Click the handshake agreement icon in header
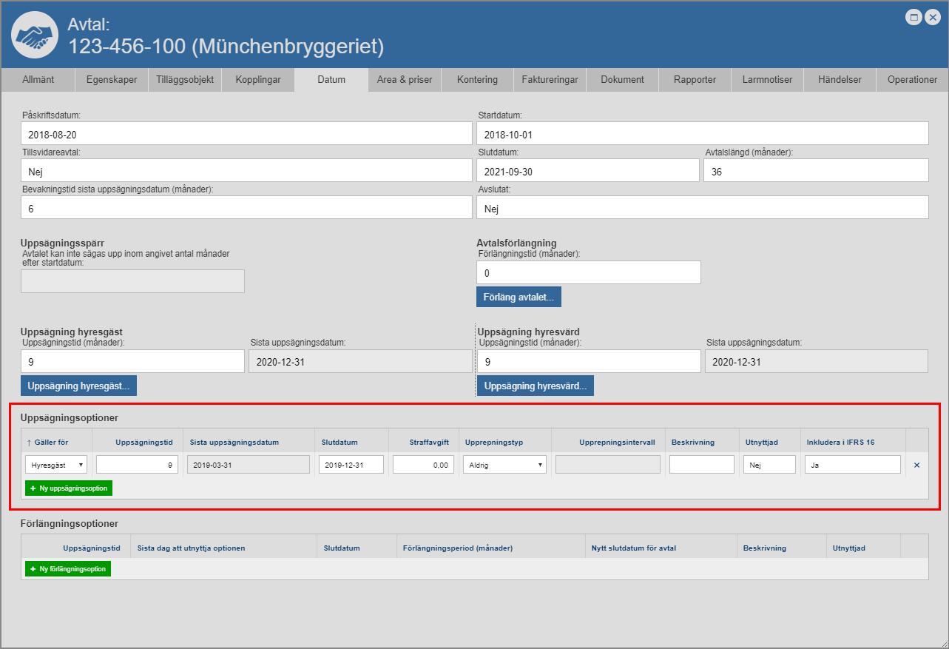The height and width of the screenshot is (649, 949). pyautogui.click(x=35, y=35)
